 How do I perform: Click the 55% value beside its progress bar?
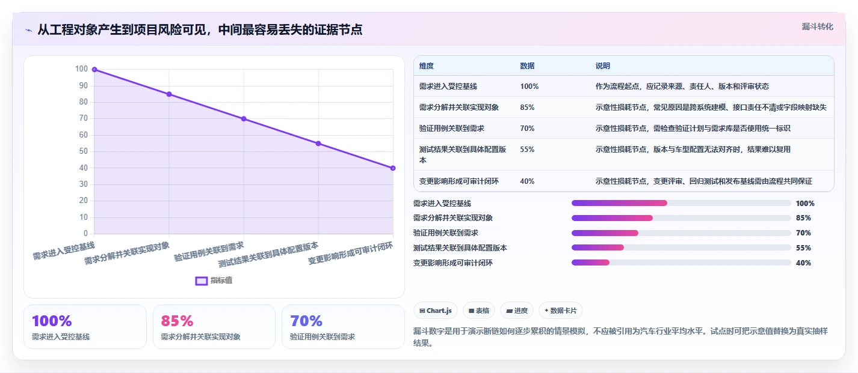pos(803,248)
